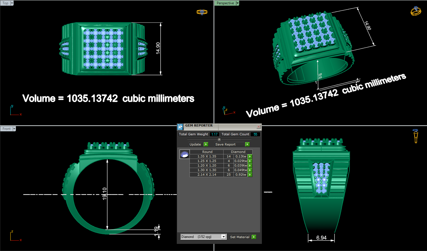Click the Gem Reporter title text
The height and width of the screenshot is (251, 427).
[199, 125]
